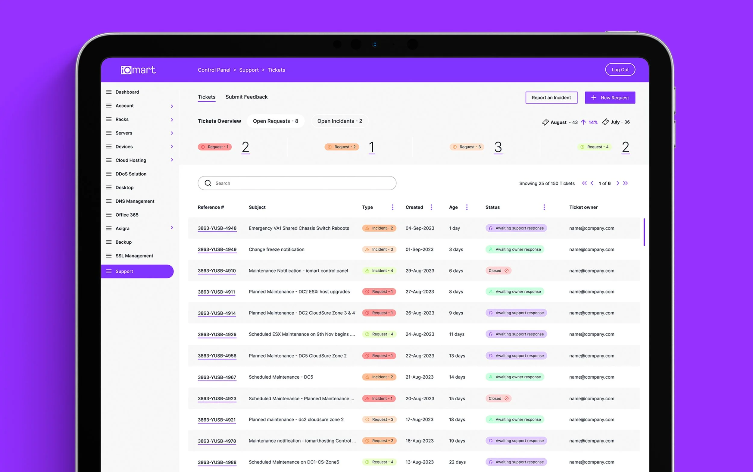Screen dimensions: 753x472
Task: Open the Desktop sidebar item
Action: [x=124, y=187]
